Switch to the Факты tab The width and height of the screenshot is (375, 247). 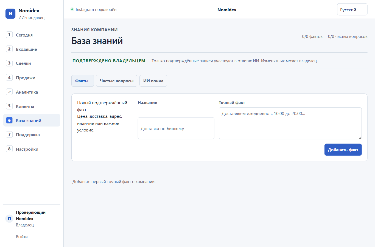click(x=83, y=81)
